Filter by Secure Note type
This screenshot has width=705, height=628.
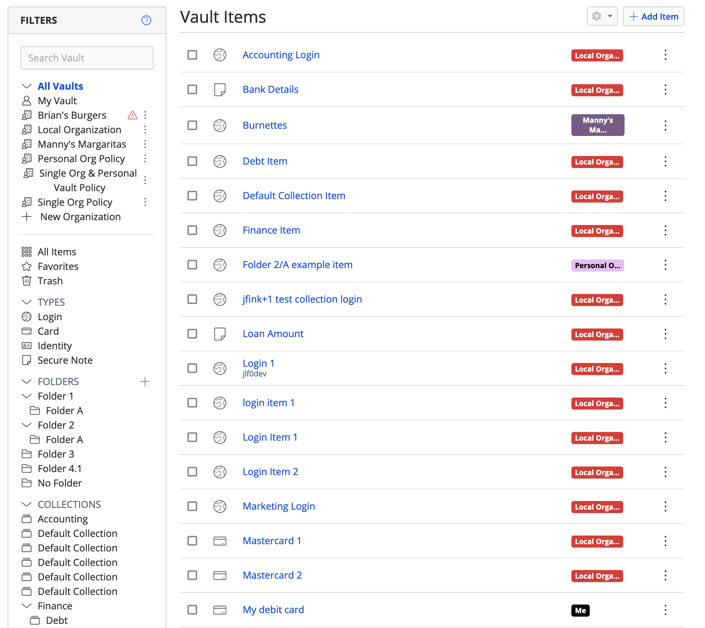tap(65, 360)
